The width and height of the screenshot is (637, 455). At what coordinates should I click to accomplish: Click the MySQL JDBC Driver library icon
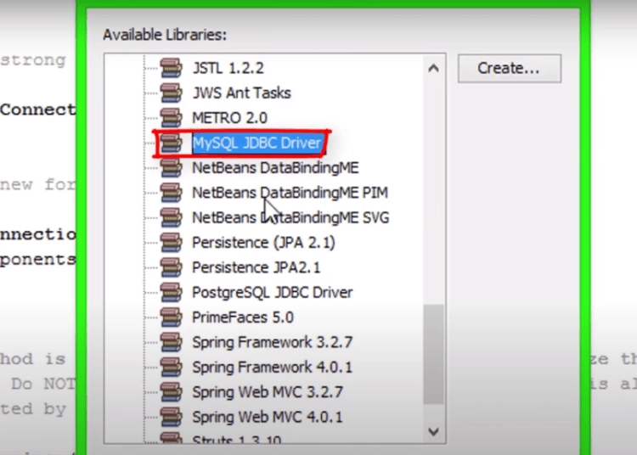pyautogui.click(x=171, y=143)
